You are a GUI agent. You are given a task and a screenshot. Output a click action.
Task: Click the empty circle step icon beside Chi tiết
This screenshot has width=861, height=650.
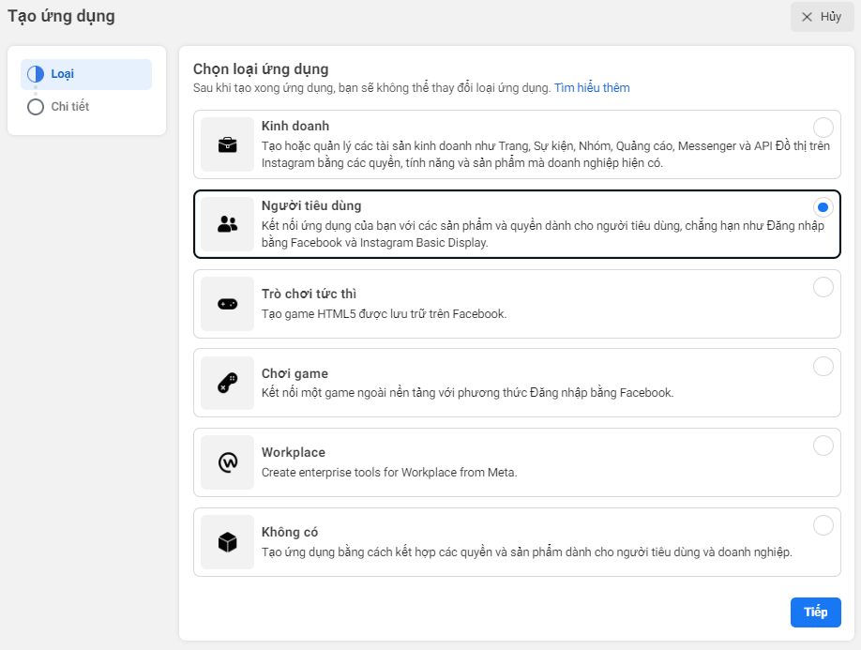[x=37, y=107]
